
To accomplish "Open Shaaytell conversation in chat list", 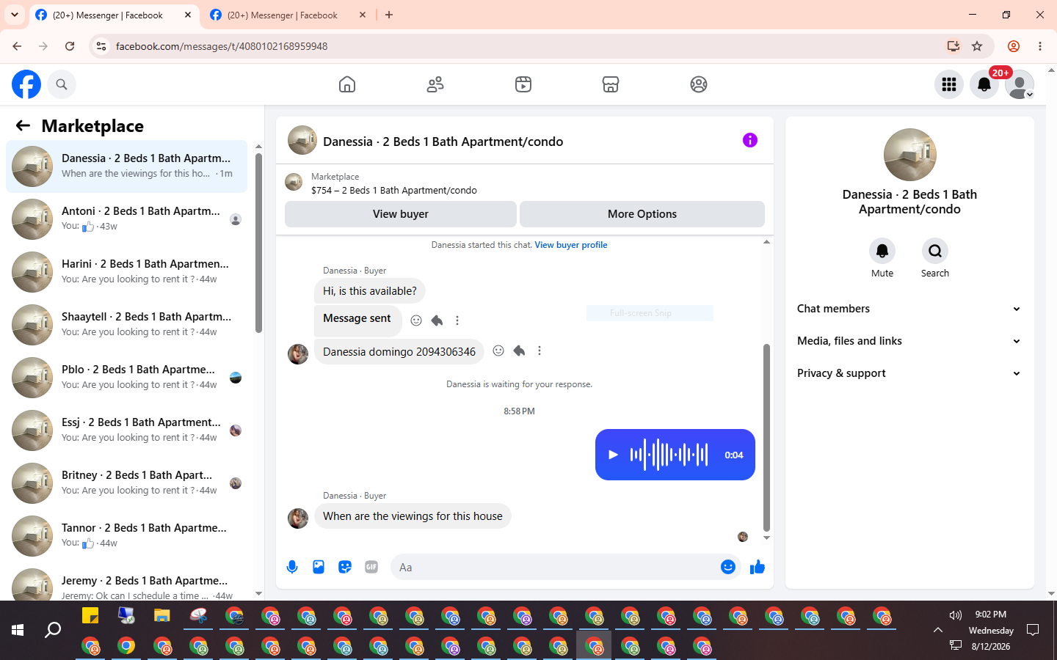I will coord(126,325).
